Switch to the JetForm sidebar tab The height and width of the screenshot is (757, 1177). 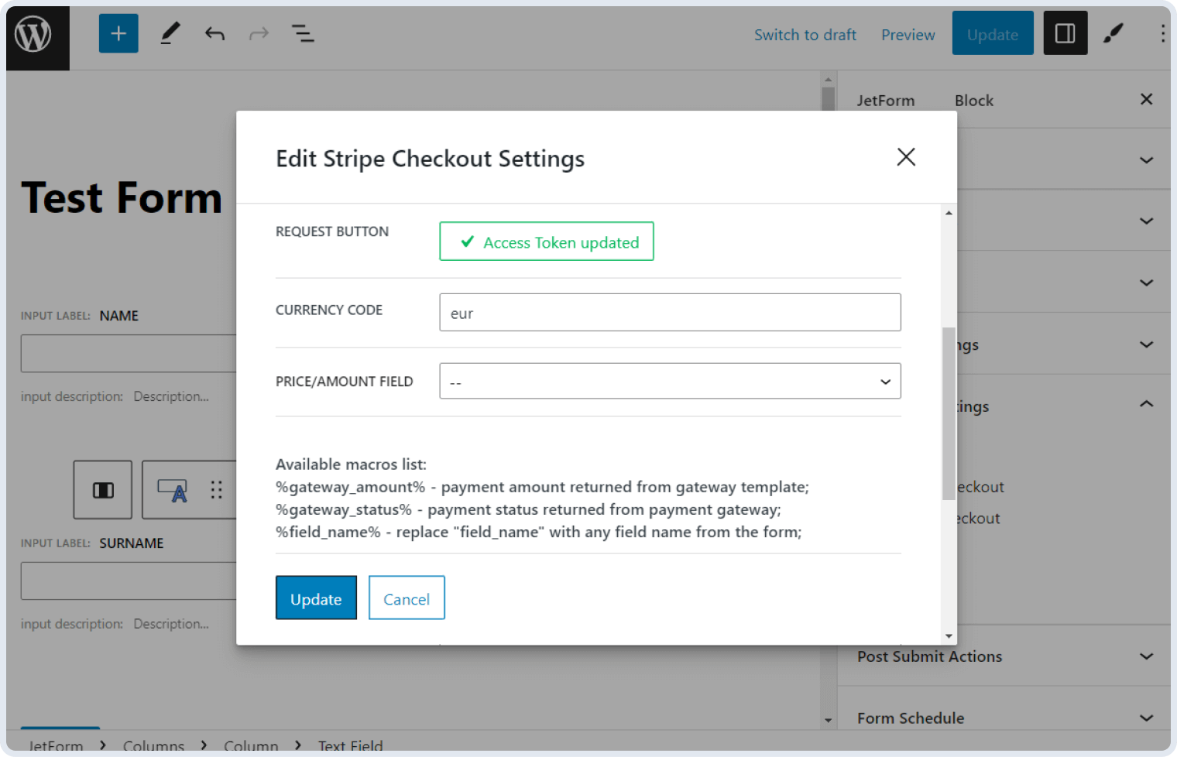[x=885, y=100]
